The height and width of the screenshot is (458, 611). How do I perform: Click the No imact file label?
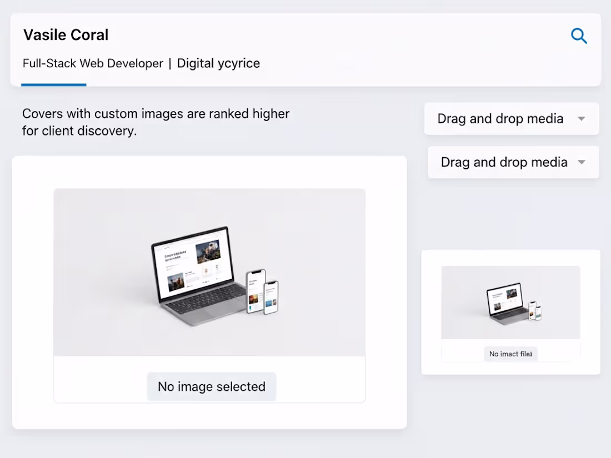pyautogui.click(x=510, y=354)
